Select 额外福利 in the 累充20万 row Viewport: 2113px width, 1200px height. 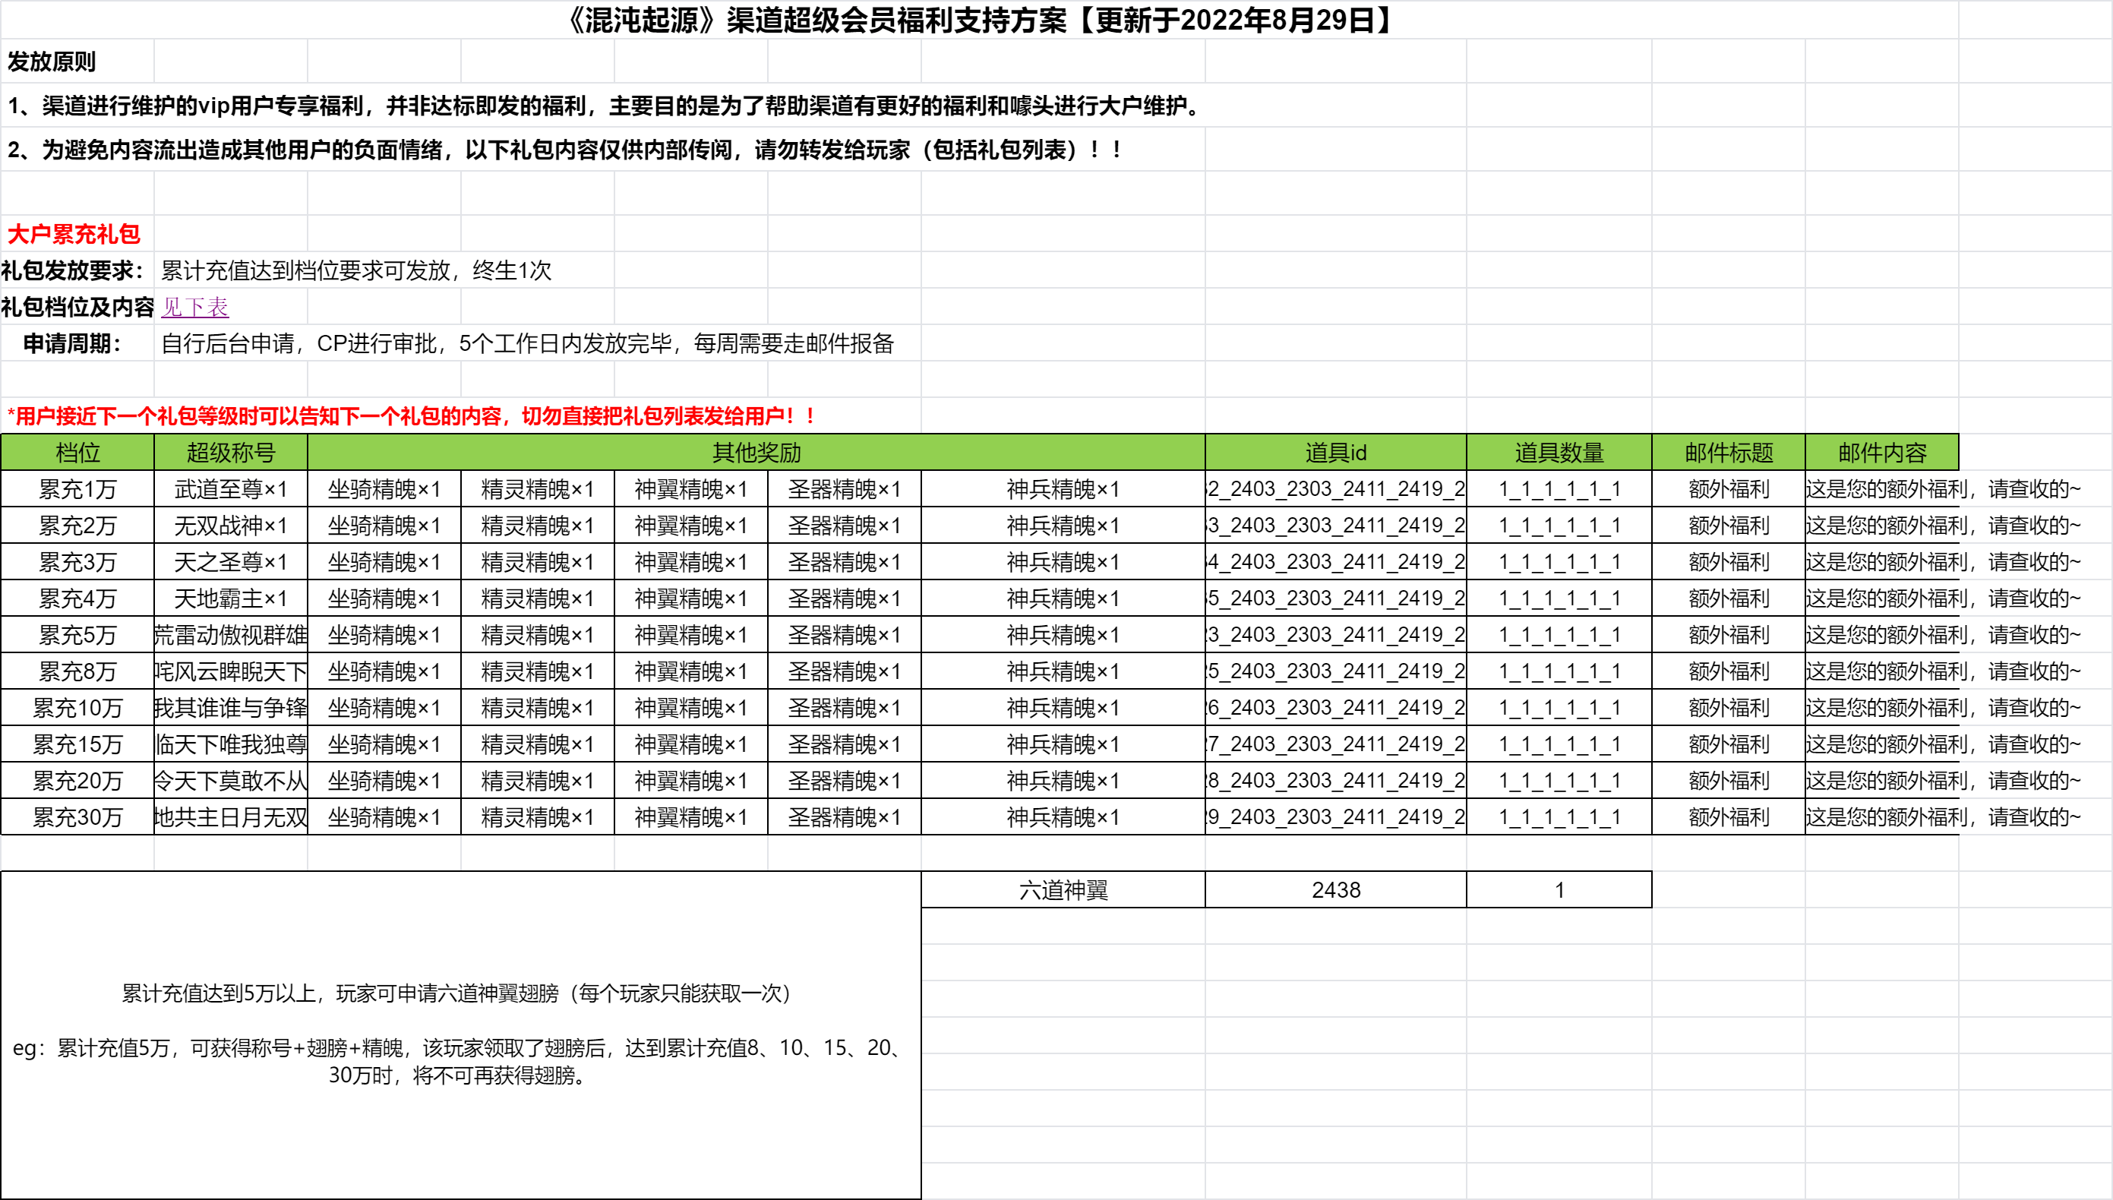1729,781
